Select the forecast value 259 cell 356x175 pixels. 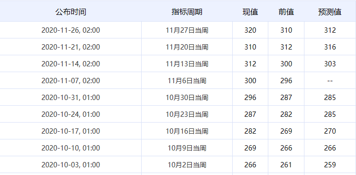pos(330,165)
